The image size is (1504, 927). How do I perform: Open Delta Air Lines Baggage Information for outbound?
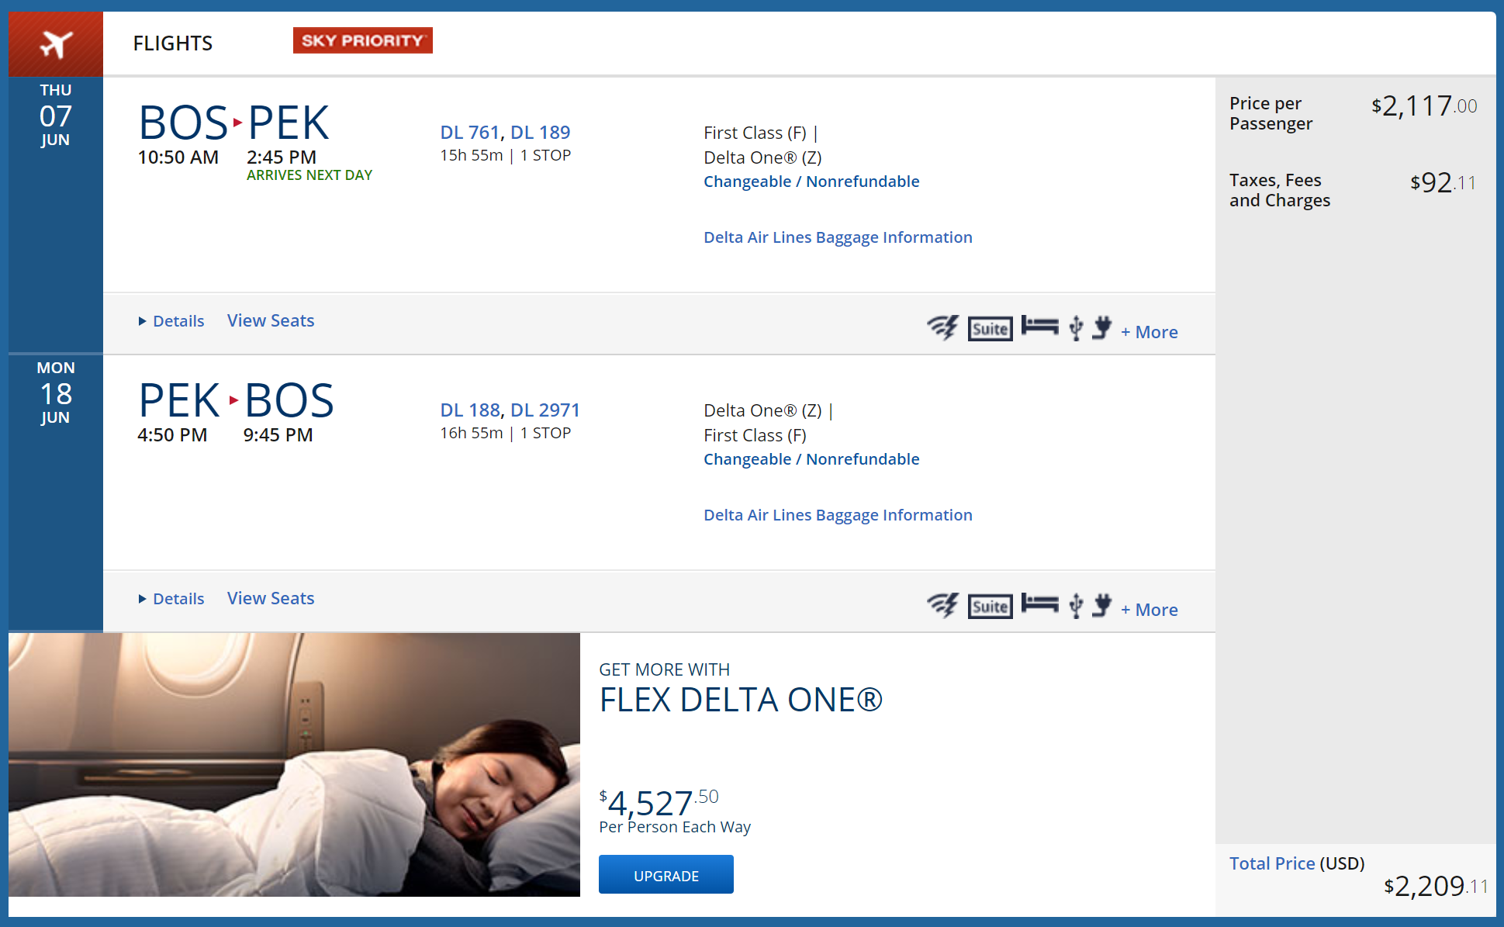click(x=838, y=237)
